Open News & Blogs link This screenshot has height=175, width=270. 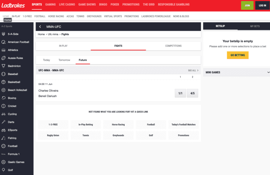click(181, 16)
